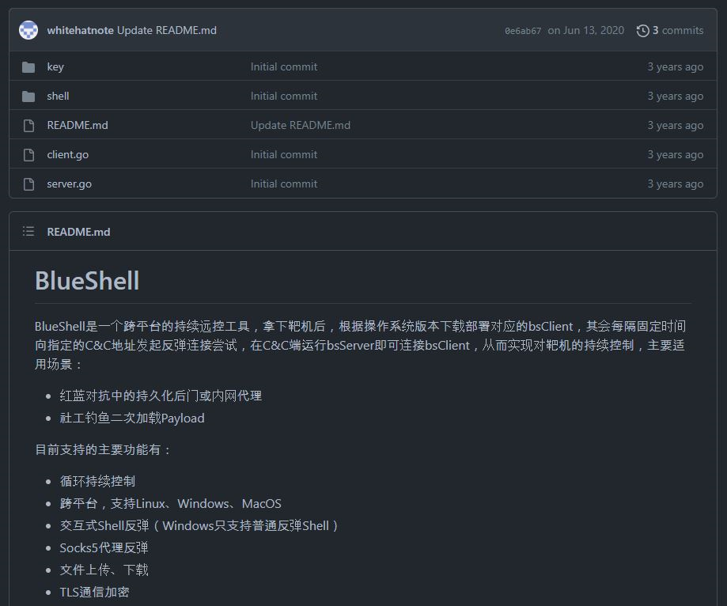
Task: Click the whitehatnote username link
Action: pyautogui.click(x=76, y=30)
